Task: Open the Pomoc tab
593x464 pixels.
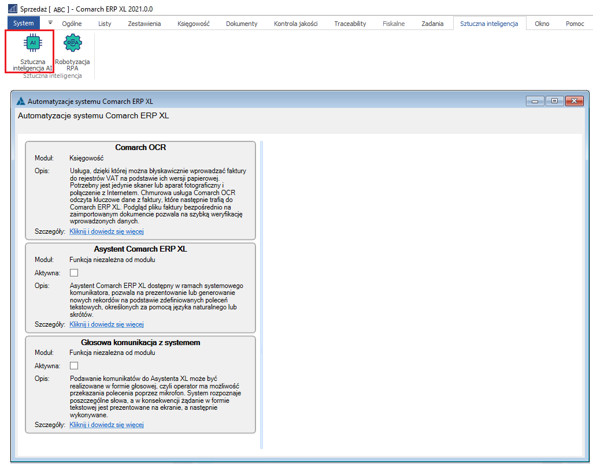Action: coord(575,24)
